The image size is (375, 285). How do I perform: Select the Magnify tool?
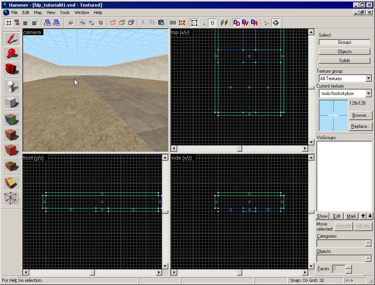click(x=12, y=54)
